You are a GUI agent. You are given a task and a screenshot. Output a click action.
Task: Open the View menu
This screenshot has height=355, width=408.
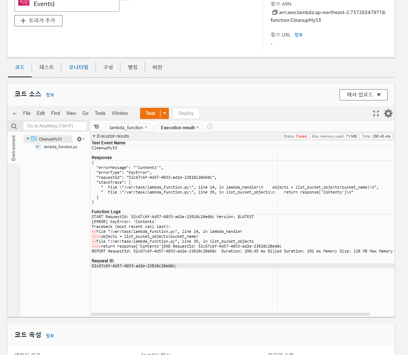pyautogui.click(x=71, y=113)
